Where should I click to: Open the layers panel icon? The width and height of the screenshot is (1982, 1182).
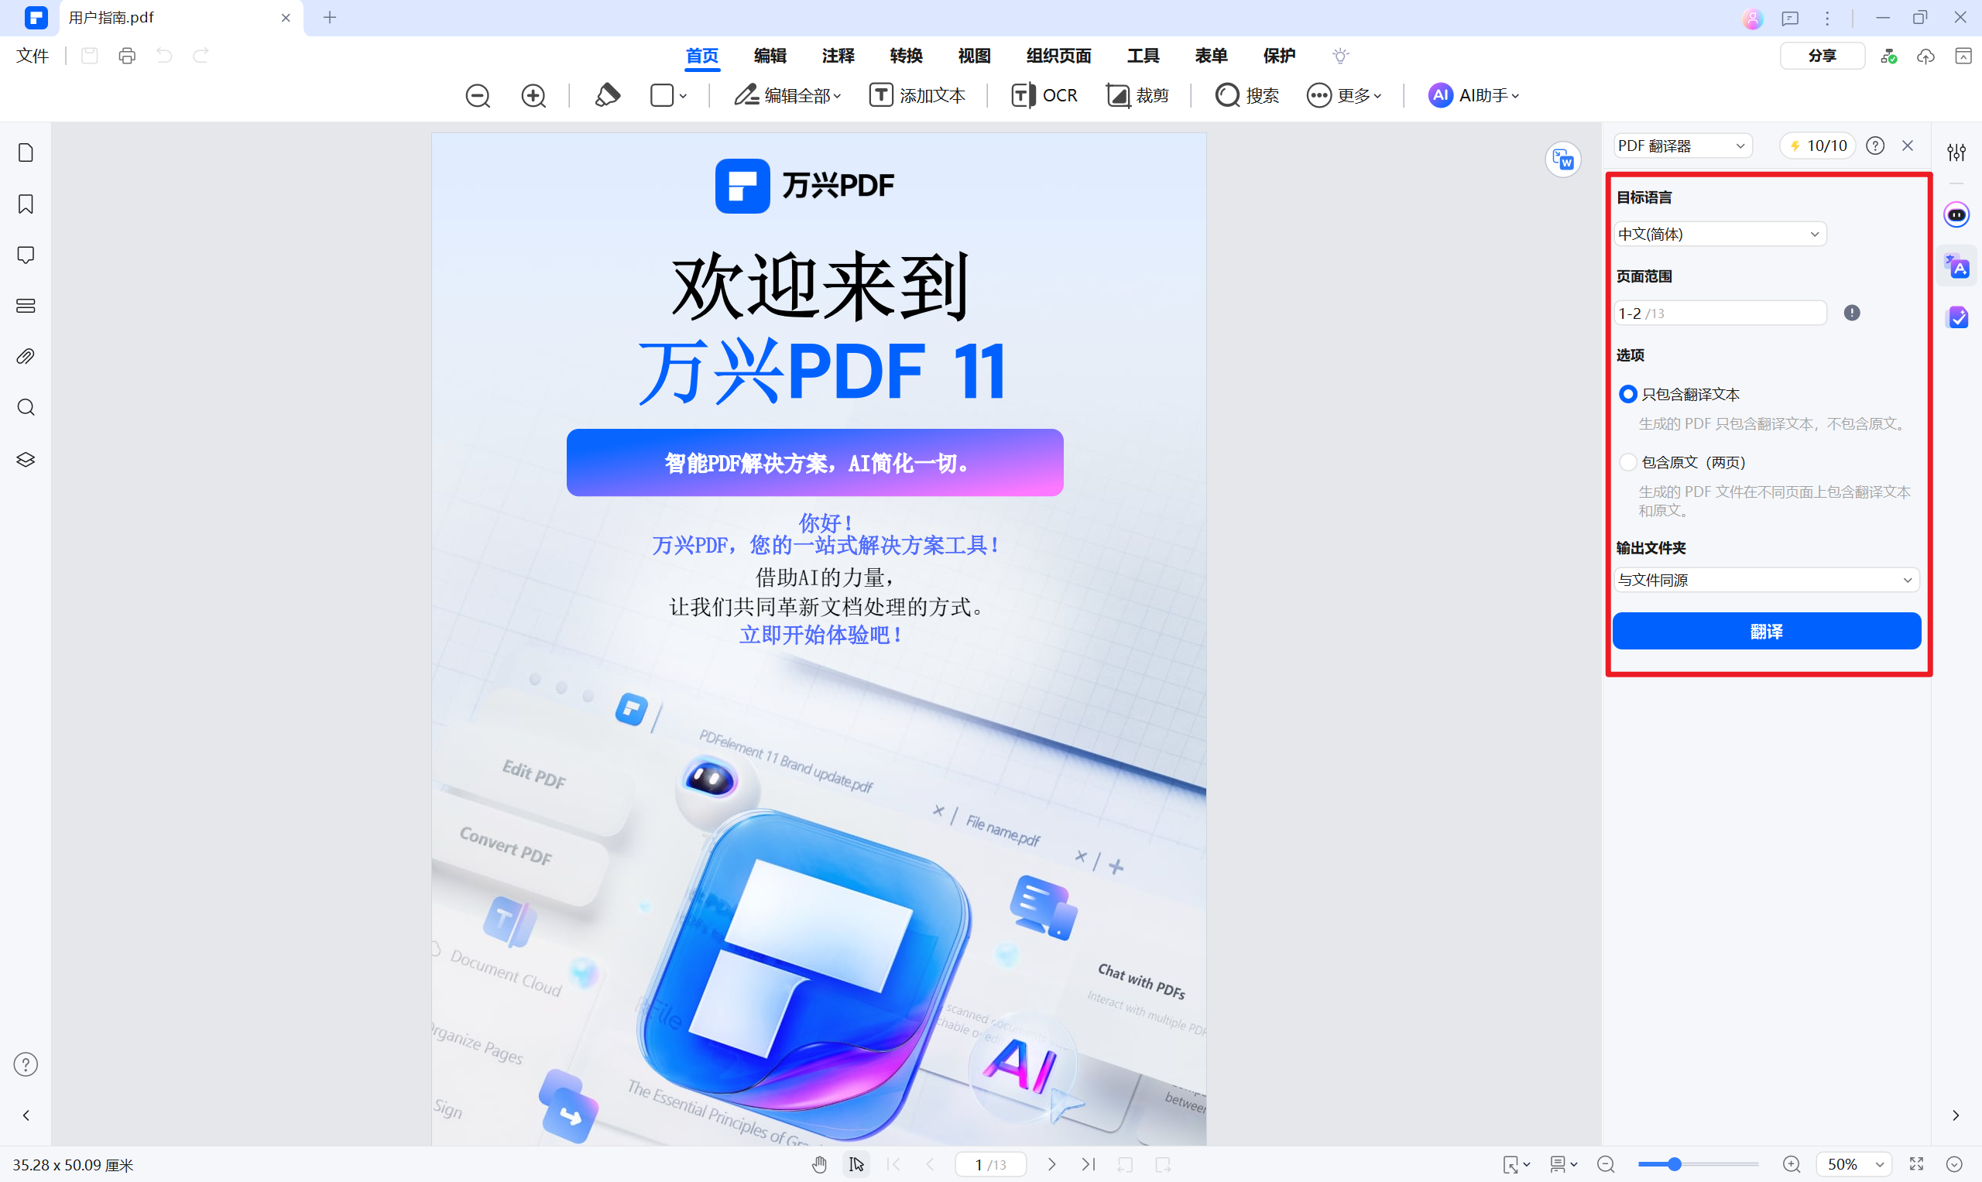click(26, 460)
